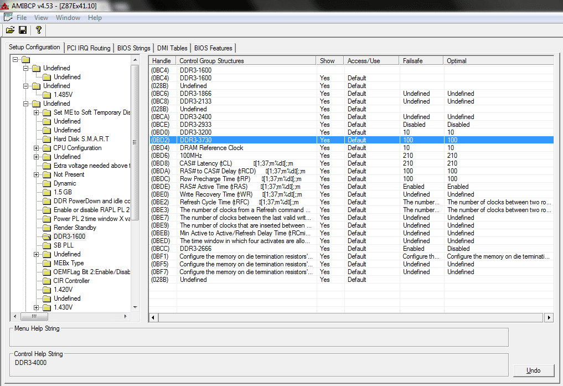Select the 1.5 GB folder icon
Screen dimensions: 563x386
[x=47, y=192]
